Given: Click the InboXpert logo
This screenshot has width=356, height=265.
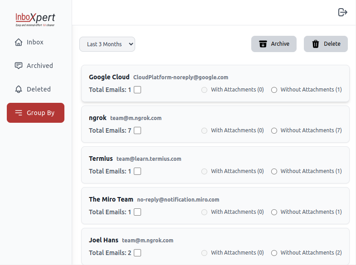Looking at the screenshot, I should 35,19.
